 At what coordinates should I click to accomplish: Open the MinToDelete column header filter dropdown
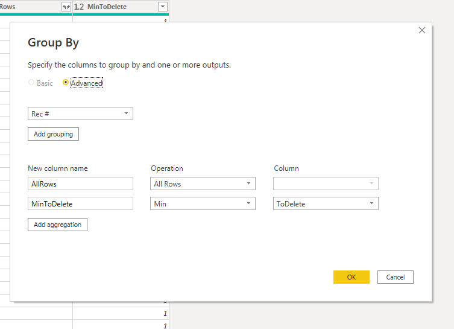[163, 7]
